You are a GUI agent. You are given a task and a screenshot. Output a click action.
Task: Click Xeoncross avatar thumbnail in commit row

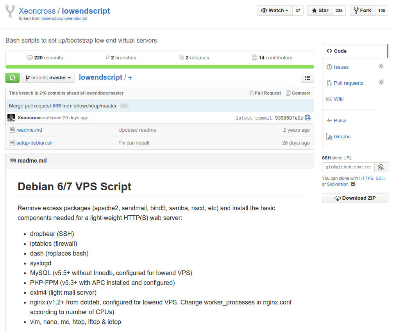point(11,118)
